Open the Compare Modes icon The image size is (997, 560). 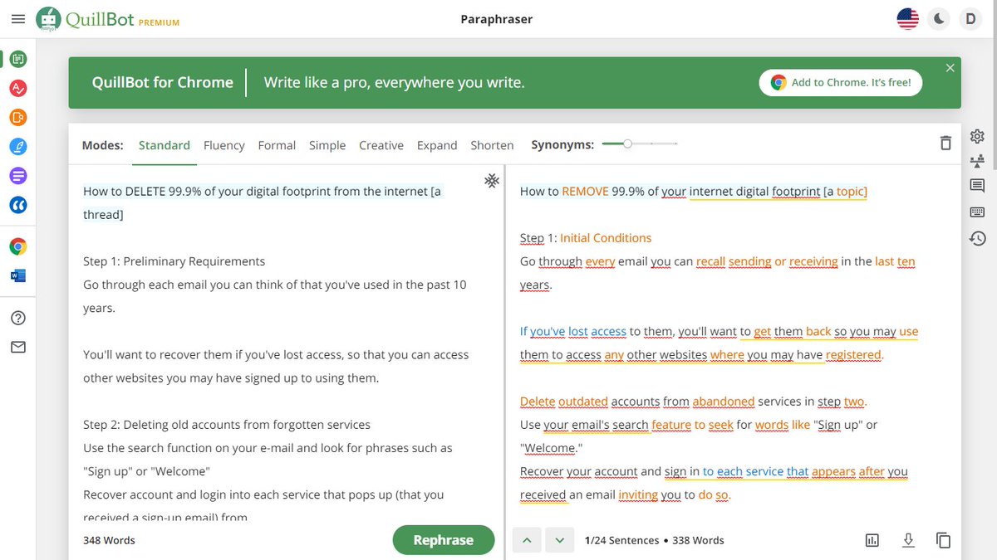point(977,161)
